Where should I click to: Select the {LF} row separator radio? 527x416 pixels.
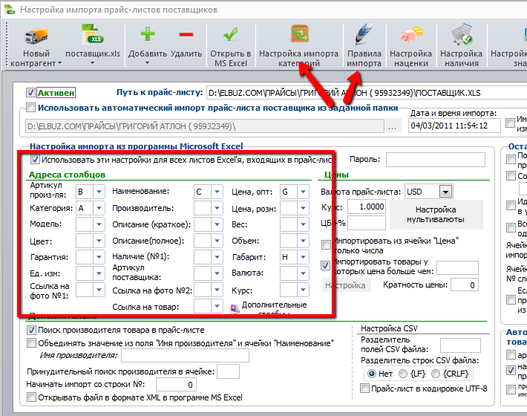point(402,374)
